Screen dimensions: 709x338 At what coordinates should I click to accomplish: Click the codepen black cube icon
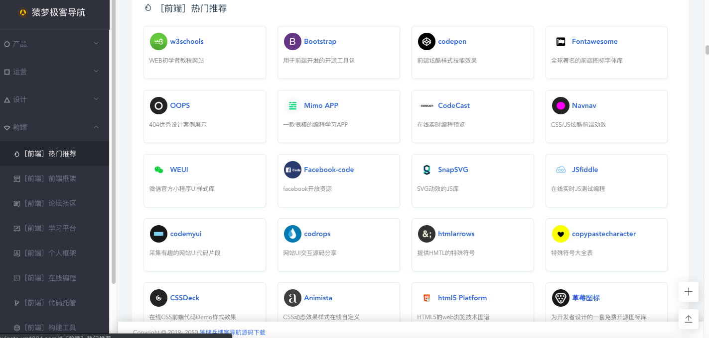click(426, 42)
